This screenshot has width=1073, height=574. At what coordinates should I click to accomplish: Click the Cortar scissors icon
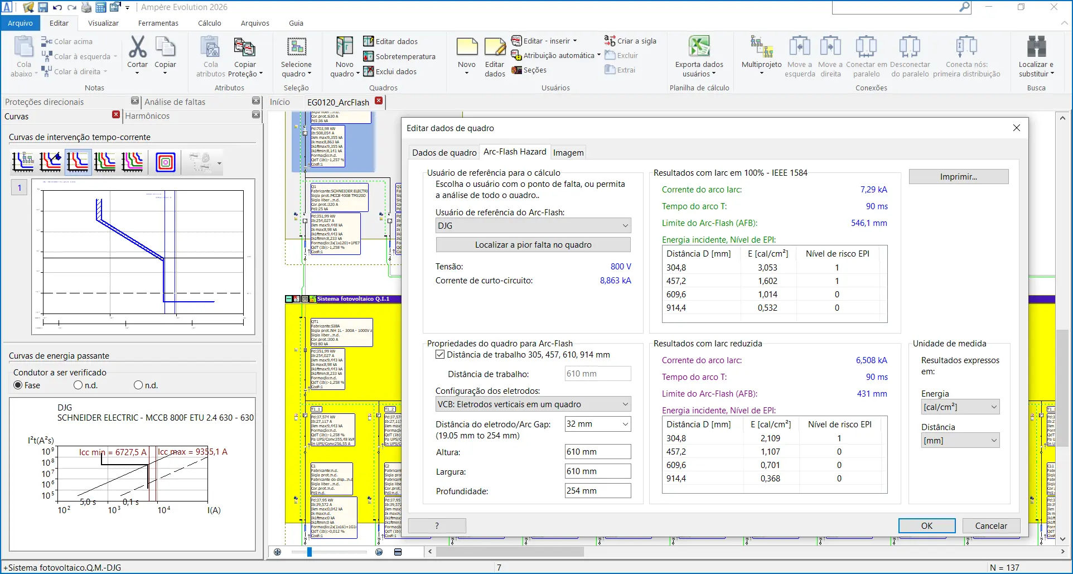click(137, 47)
